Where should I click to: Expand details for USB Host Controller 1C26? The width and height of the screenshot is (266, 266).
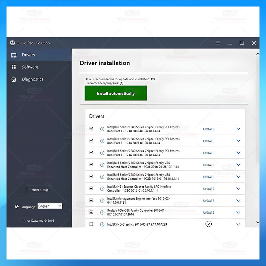tap(238, 165)
